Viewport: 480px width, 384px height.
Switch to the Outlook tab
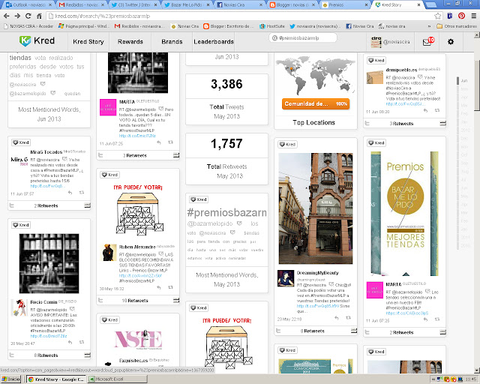tap(29, 5)
